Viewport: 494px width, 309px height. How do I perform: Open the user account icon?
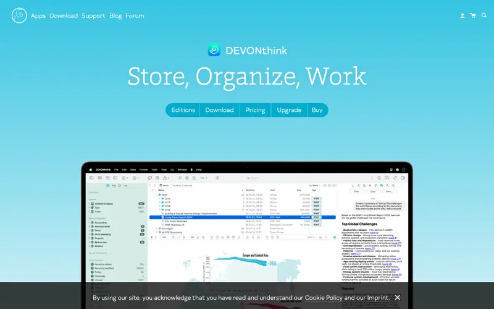tap(463, 15)
